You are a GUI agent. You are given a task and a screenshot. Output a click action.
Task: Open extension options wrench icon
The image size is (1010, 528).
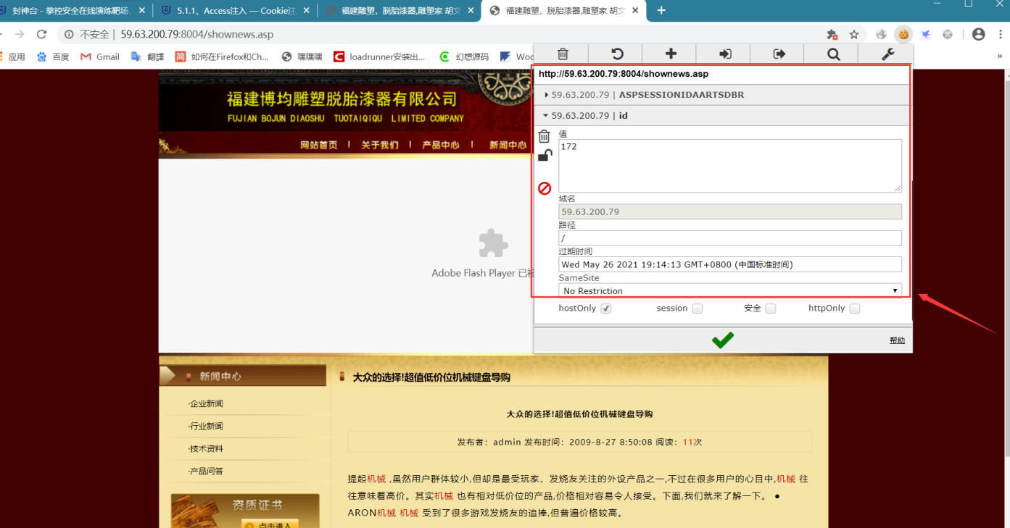pyautogui.click(x=887, y=54)
